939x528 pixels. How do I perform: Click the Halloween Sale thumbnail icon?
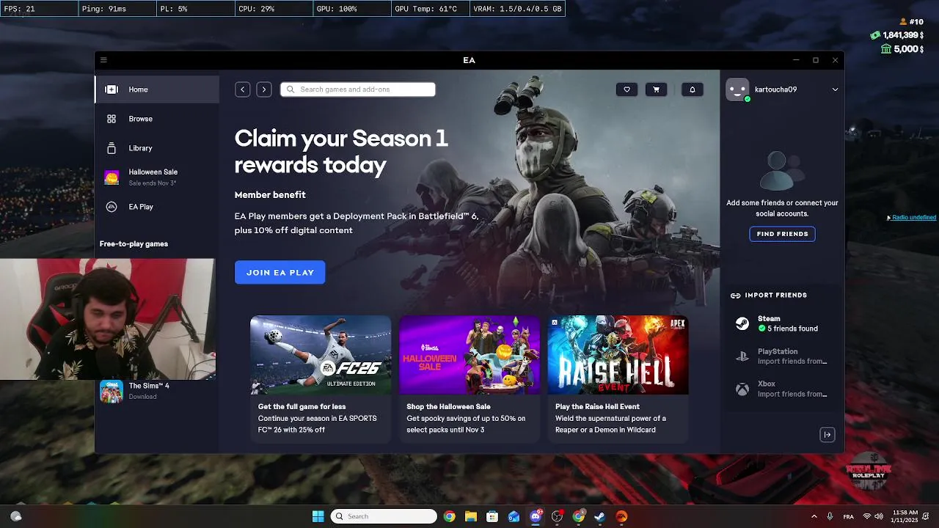(112, 177)
